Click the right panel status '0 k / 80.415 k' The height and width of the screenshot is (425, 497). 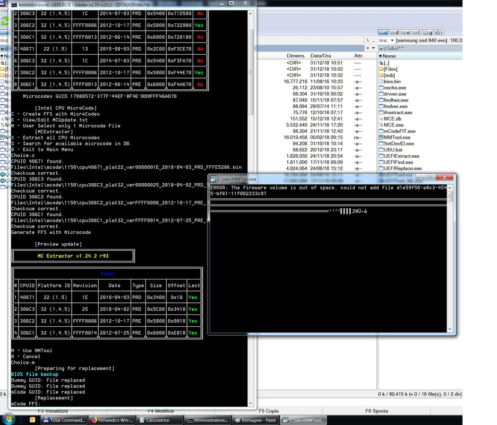pyautogui.click(x=392, y=394)
